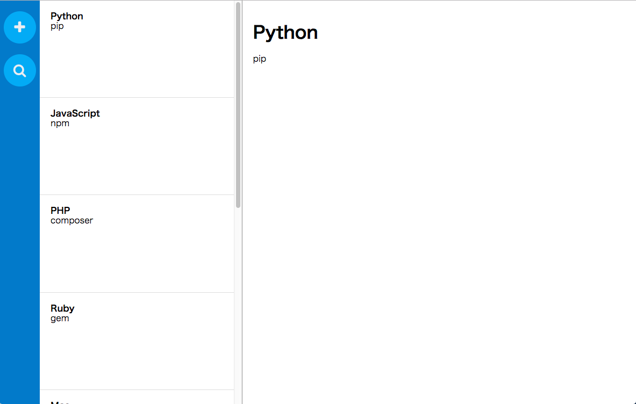Open the JavaScript note entry

[137, 146]
